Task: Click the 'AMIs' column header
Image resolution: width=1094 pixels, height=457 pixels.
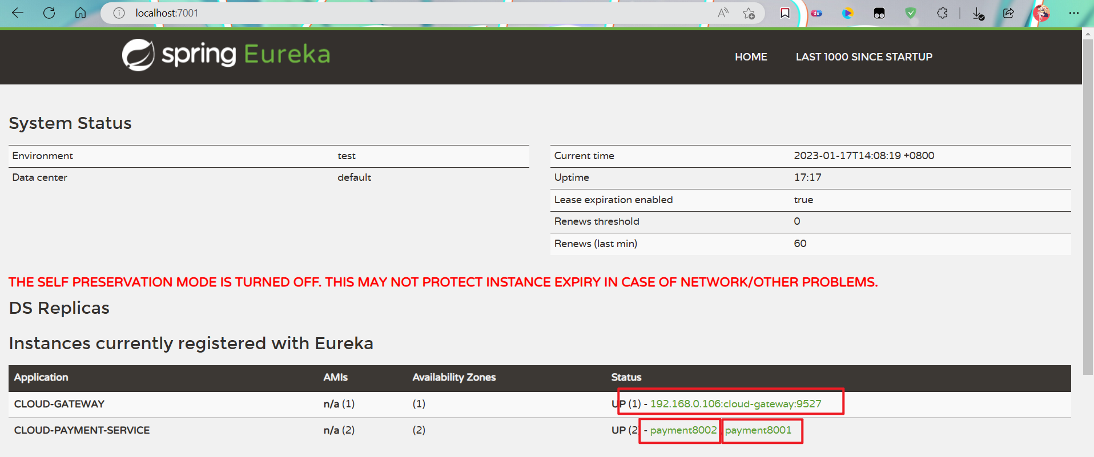Action: point(335,377)
